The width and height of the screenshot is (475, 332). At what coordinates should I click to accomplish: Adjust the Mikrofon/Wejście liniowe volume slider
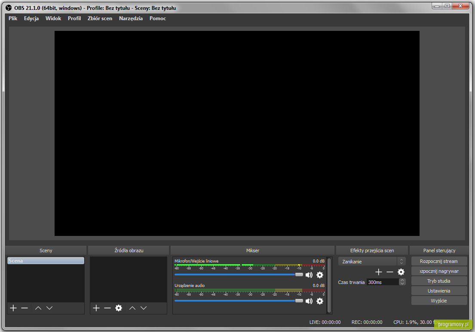[239, 275]
